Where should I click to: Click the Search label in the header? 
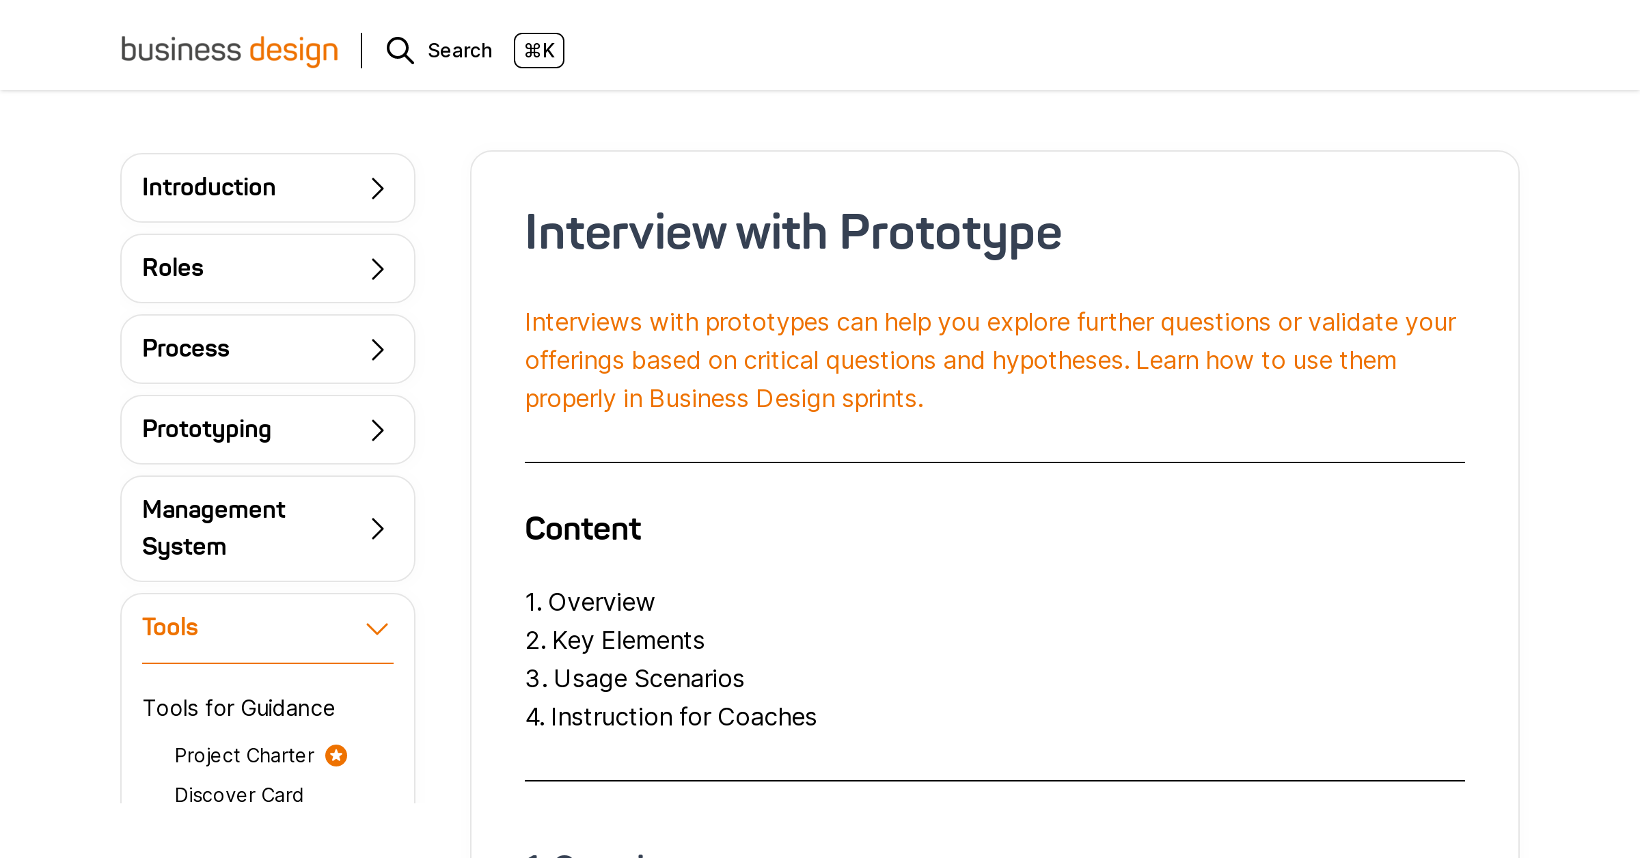[x=460, y=50]
